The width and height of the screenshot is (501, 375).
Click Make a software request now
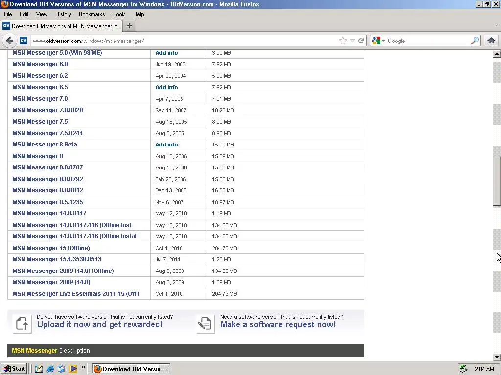[x=278, y=324]
